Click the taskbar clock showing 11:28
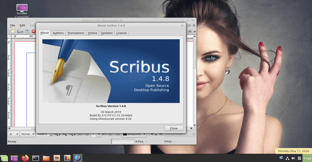Image resolution: width=312 pixels, height=162 pixels. tap(307, 158)
